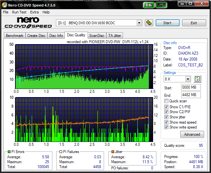211x173 pixels.
Task: Toggle Show jitter checkbox
Action: point(166,117)
